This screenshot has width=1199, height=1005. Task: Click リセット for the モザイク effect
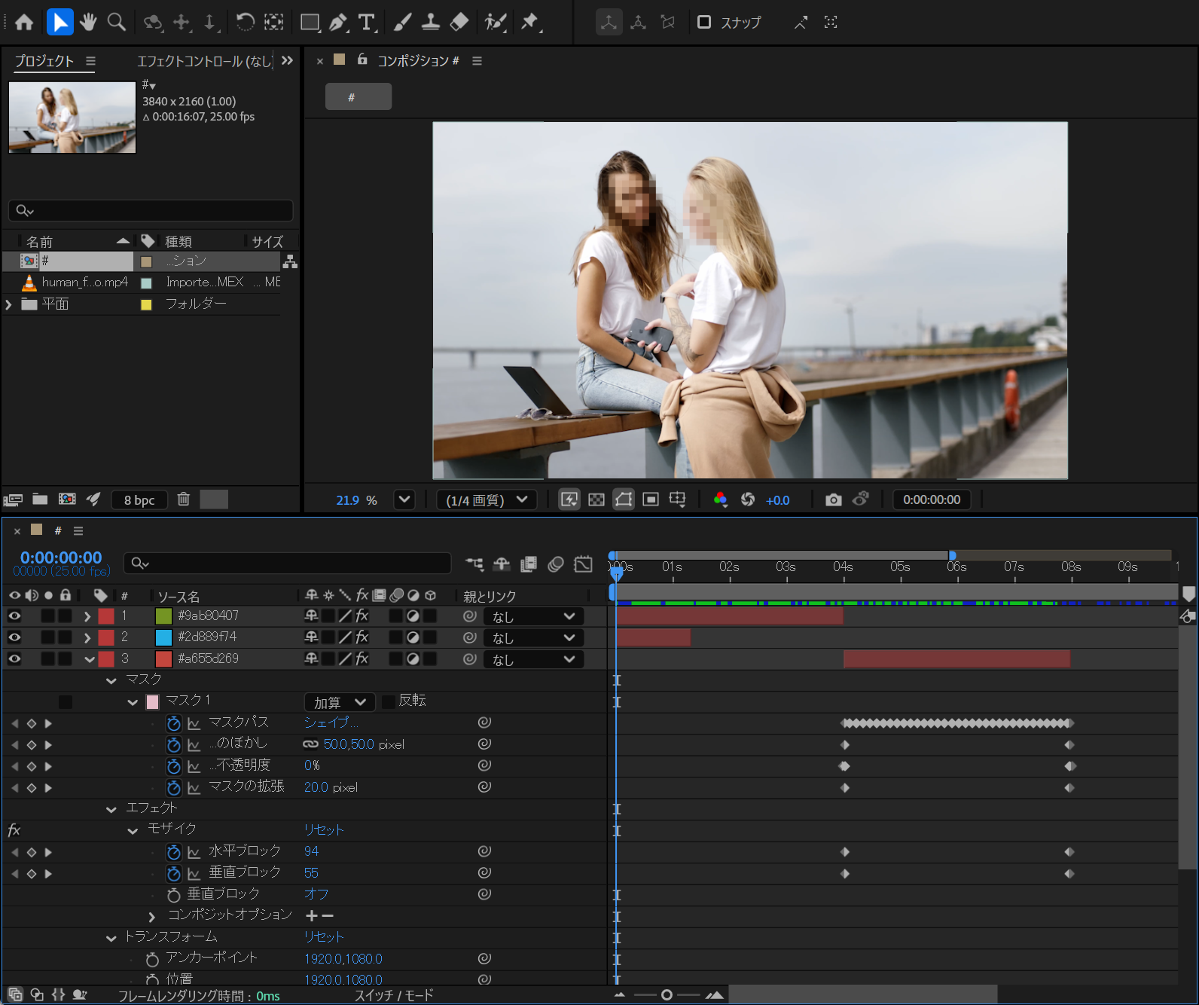(324, 829)
